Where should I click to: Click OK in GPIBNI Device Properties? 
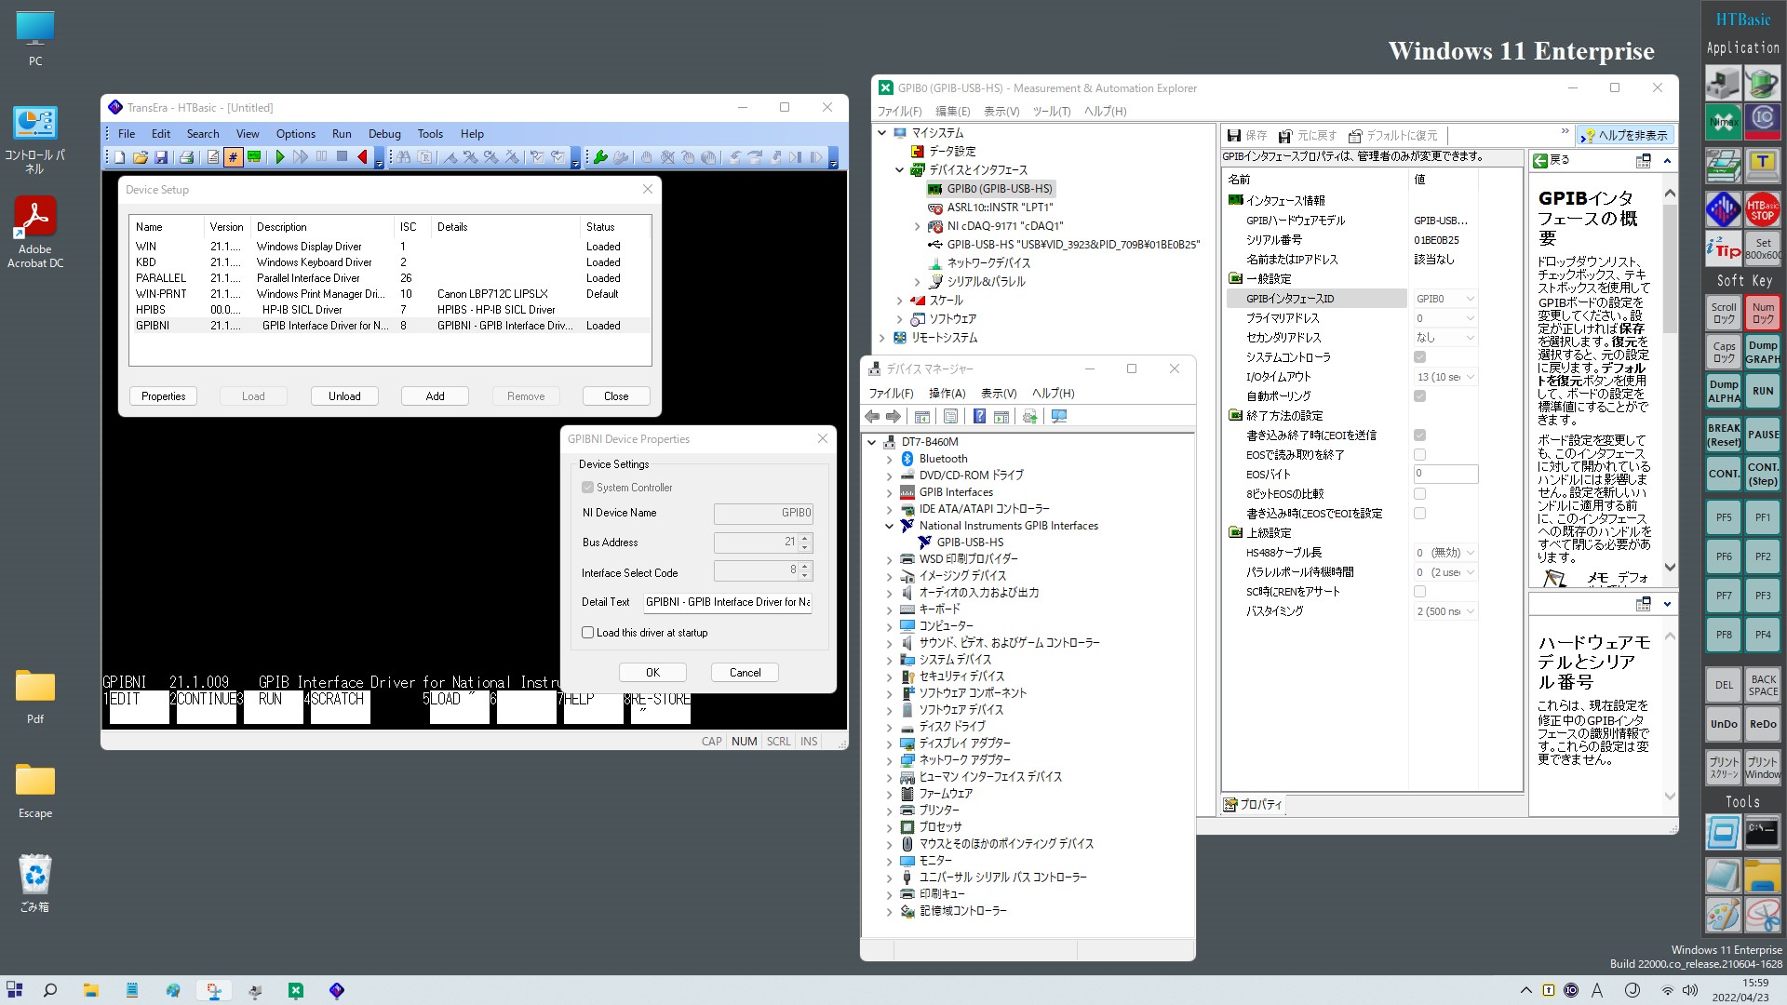[x=652, y=673]
